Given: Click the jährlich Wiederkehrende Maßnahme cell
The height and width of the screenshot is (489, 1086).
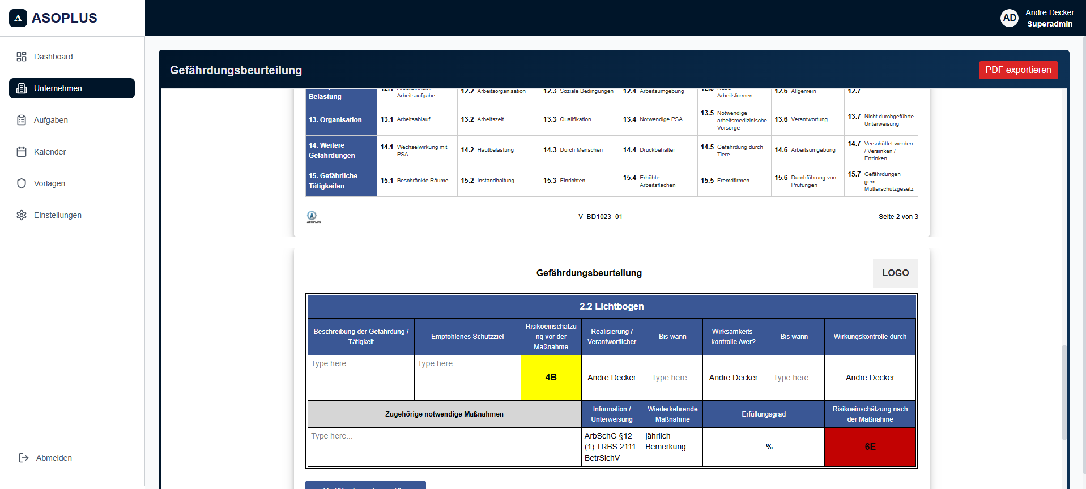Looking at the screenshot, I should [x=672, y=447].
